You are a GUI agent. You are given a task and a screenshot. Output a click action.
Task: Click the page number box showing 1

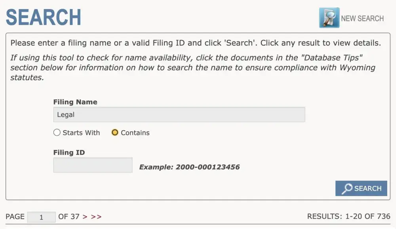41,217
